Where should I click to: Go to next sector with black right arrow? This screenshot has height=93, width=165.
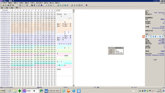pyautogui.click(x=77, y=5)
